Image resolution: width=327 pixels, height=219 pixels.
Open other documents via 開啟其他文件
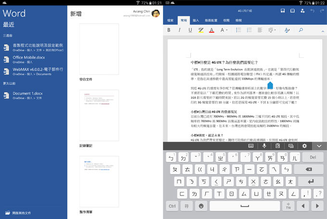[18, 213]
